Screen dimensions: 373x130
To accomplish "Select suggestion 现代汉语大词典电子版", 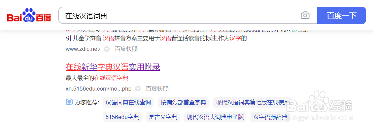I will tap(215, 117).
